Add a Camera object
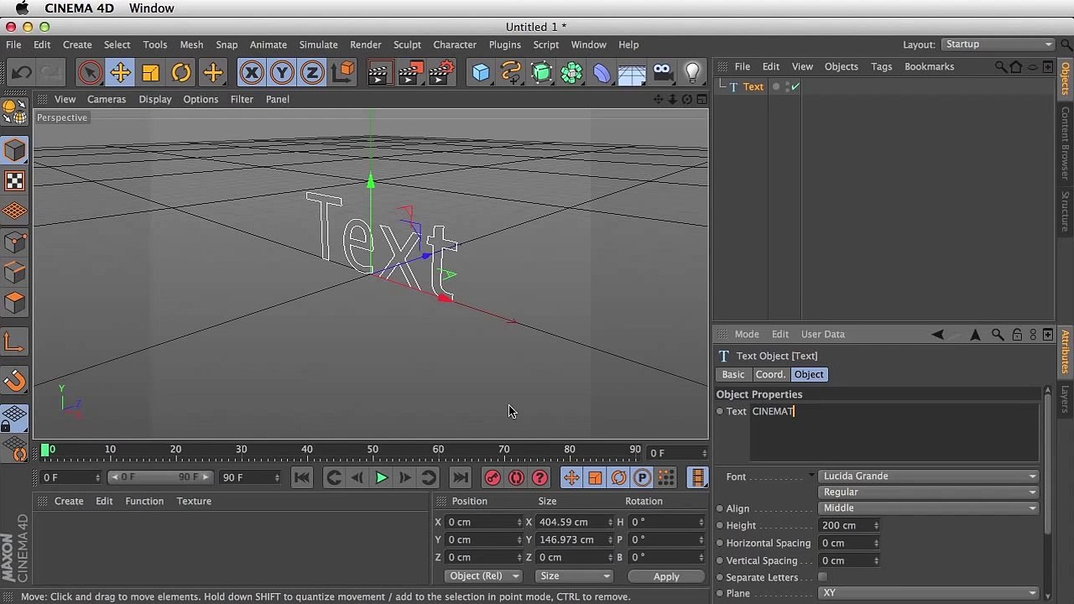The height and width of the screenshot is (604, 1074). coord(662,73)
